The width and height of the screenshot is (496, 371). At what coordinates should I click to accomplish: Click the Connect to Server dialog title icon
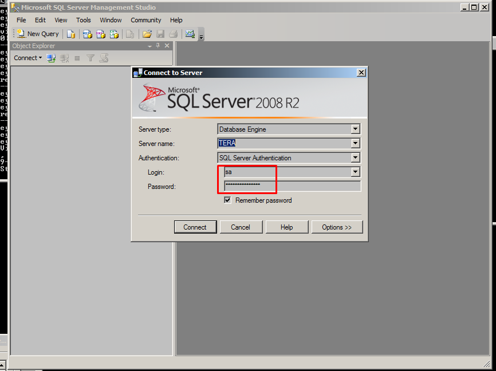(x=137, y=73)
